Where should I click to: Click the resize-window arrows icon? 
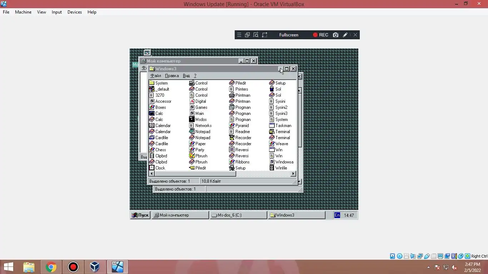(x=265, y=35)
